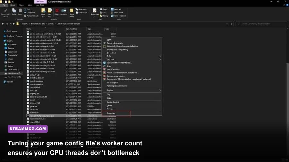Open the New item dropdown
Viewport: 289px width, 162px height.
(x=82, y=9)
